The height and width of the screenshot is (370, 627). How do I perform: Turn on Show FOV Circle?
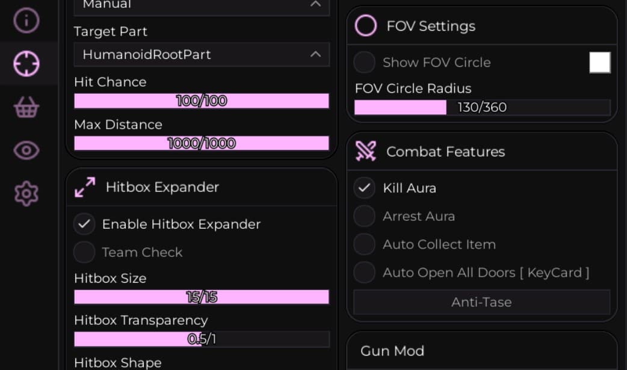[x=365, y=63]
